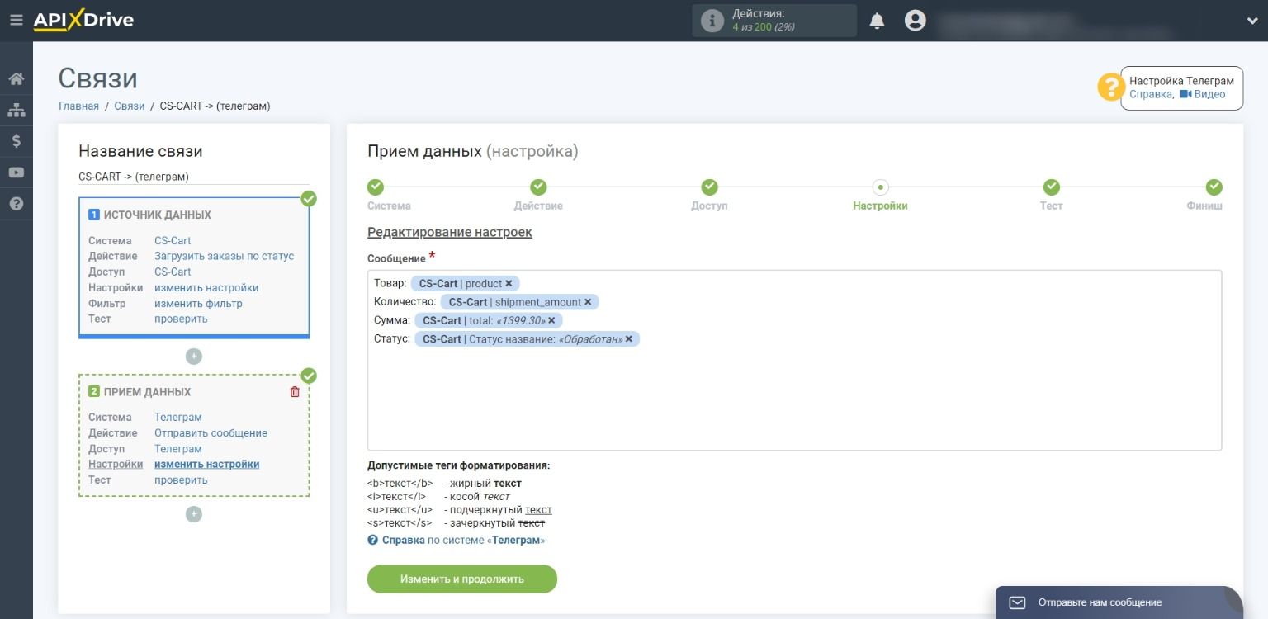The height and width of the screenshot is (619, 1268).
Task: Add step with plus between blocks
Action: click(194, 357)
